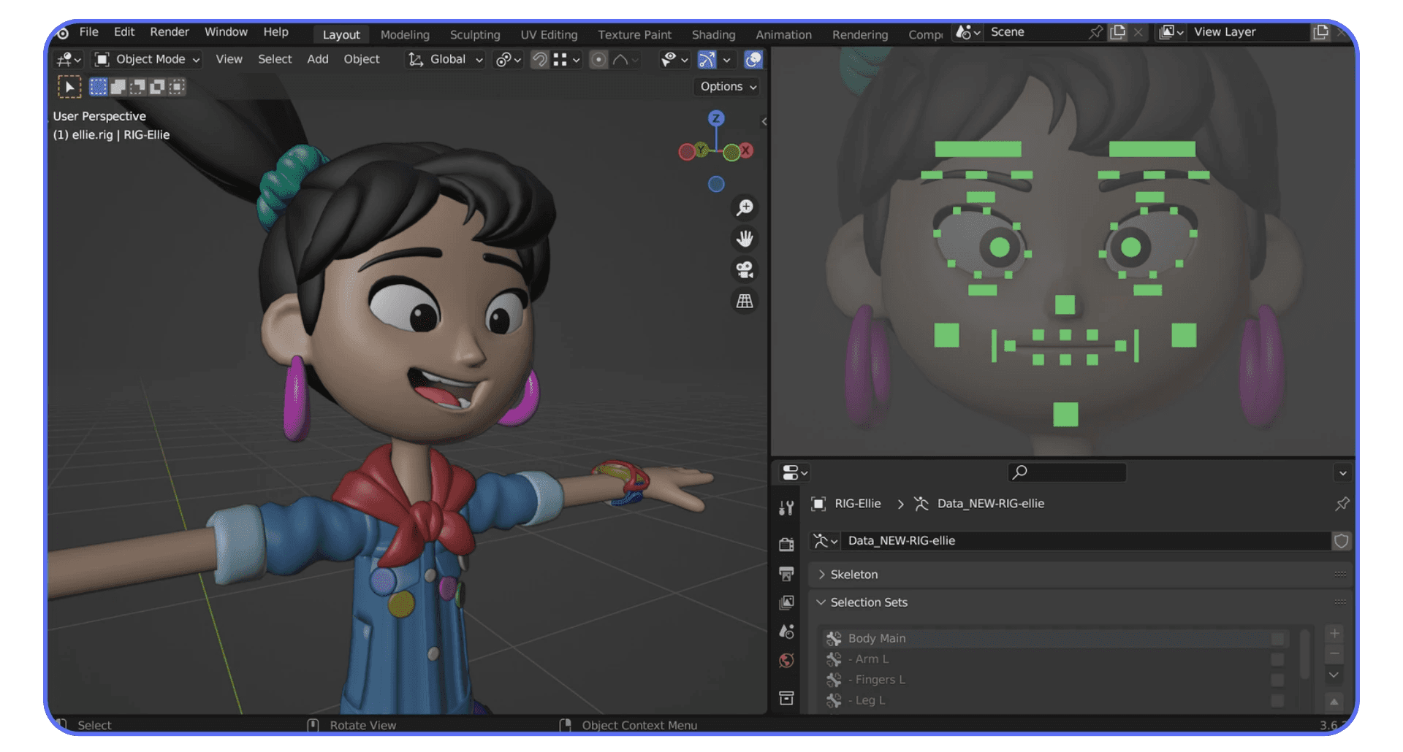Viewport: 1403px width, 752px height.
Task: Click the Z axis on the navigation gizmo
Action: click(x=715, y=118)
